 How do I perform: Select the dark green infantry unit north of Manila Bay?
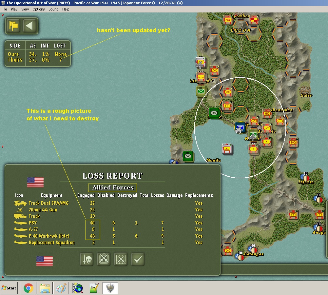[214, 113]
